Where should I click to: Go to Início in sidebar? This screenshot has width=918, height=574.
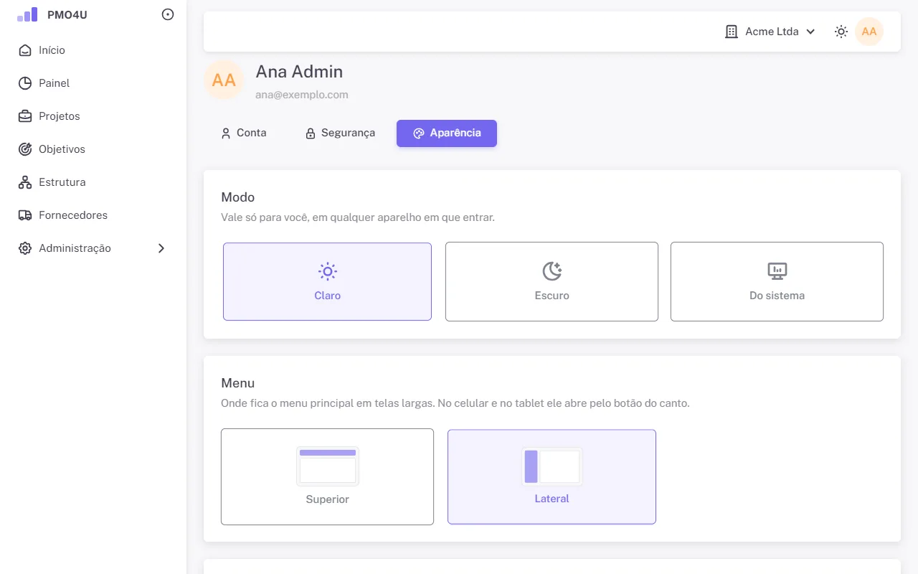pos(93,50)
